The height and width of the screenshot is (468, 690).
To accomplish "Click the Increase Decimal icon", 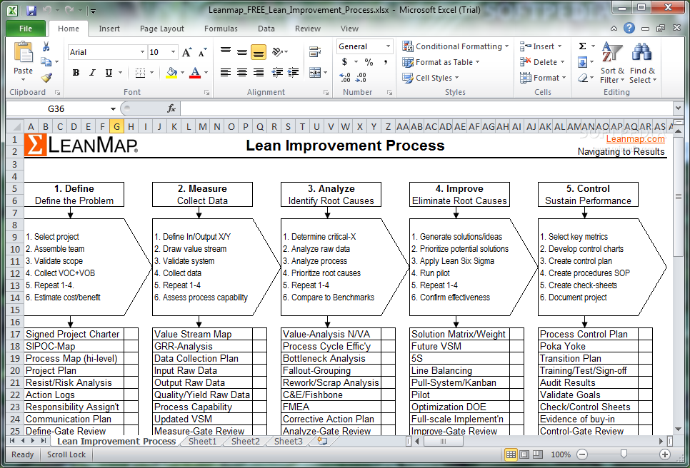I will pyautogui.click(x=345, y=78).
